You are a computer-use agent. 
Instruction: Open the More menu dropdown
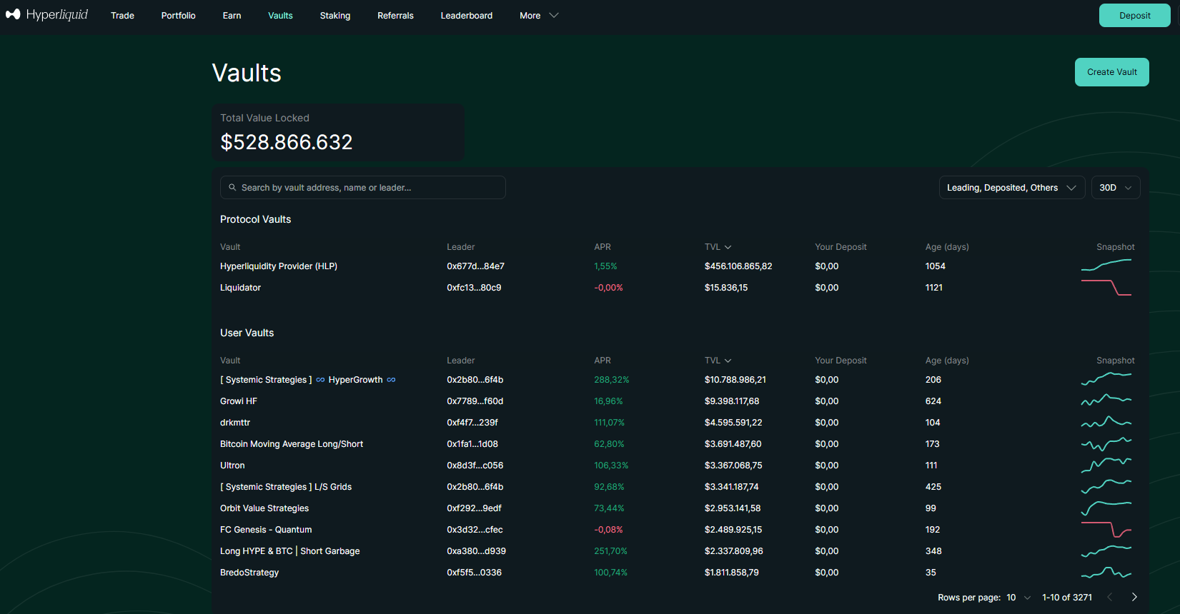(x=539, y=16)
